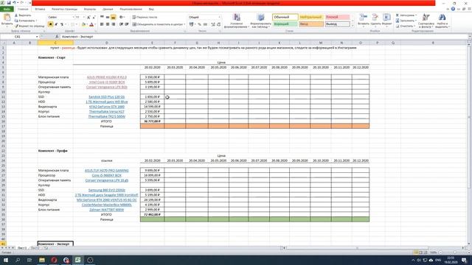Toggle bottom vertical alignment
Viewport: 472px width, 265px height.
point(113,18)
